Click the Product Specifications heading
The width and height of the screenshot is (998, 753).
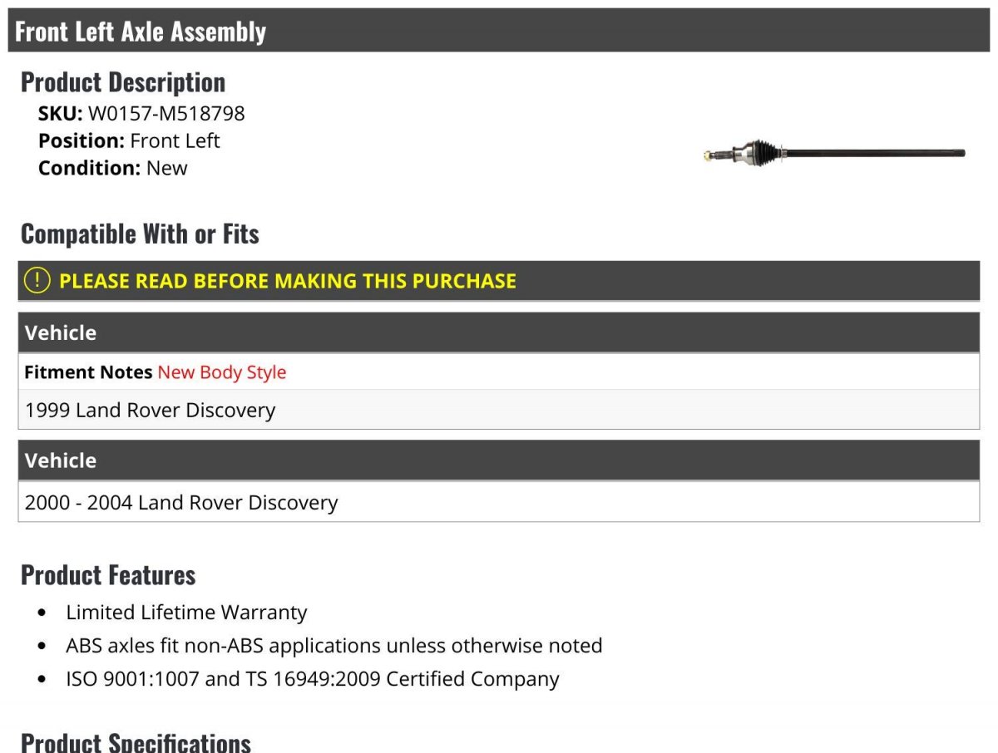[136, 741]
